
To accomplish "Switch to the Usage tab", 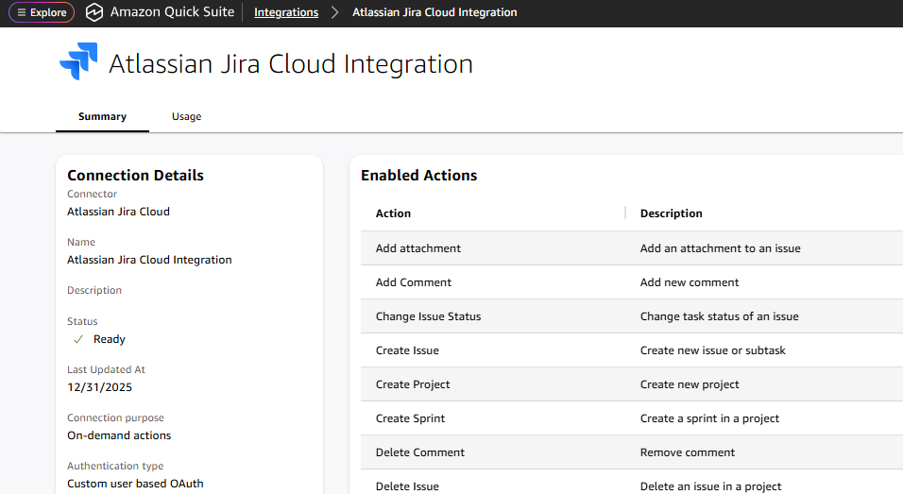I will click(x=186, y=116).
